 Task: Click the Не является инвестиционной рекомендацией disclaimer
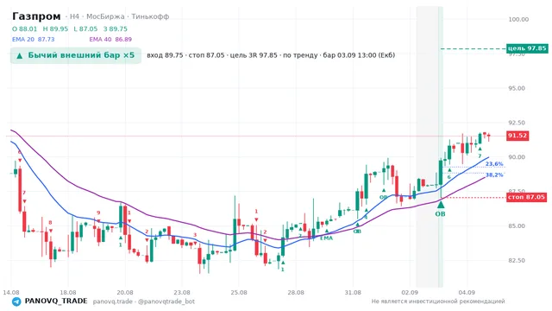(x=438, y=301)
